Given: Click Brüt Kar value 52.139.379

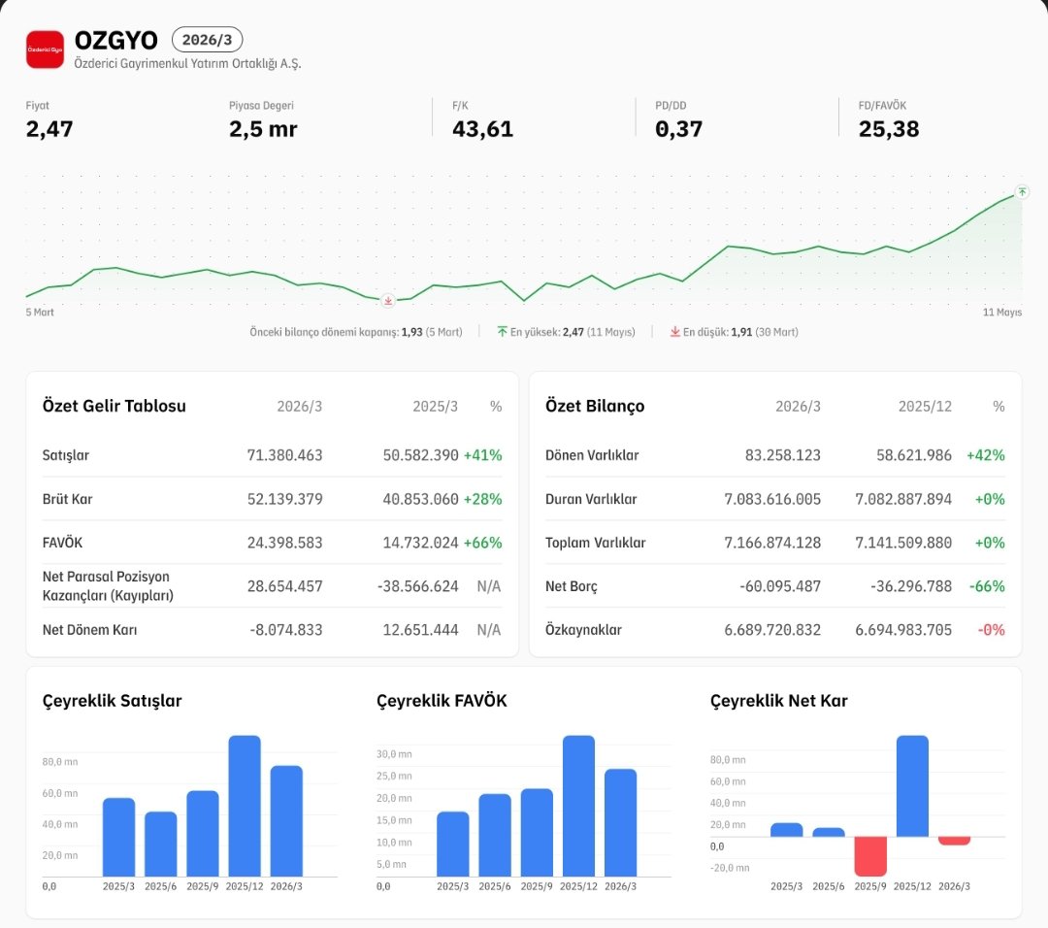Looking at the screenshot, I should pos(284,499).
